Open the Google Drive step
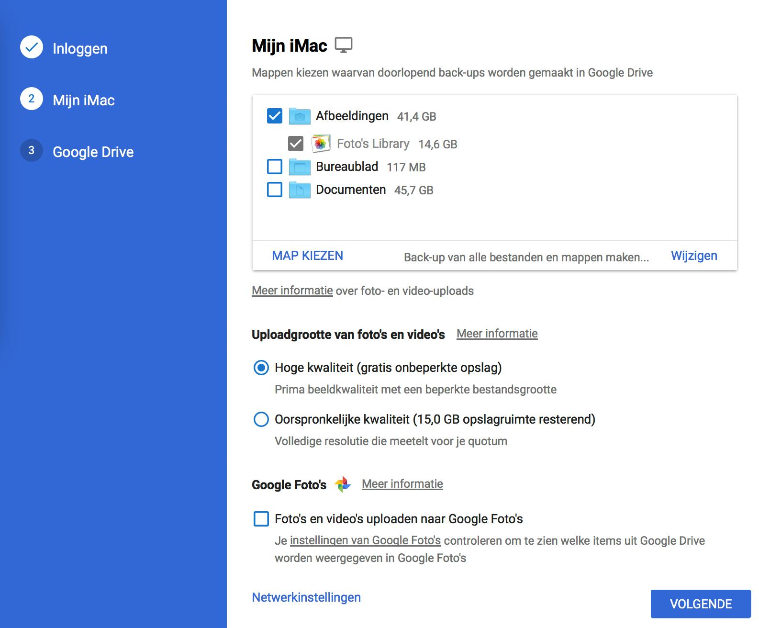 pyautogui.click(x=93, y=152)
